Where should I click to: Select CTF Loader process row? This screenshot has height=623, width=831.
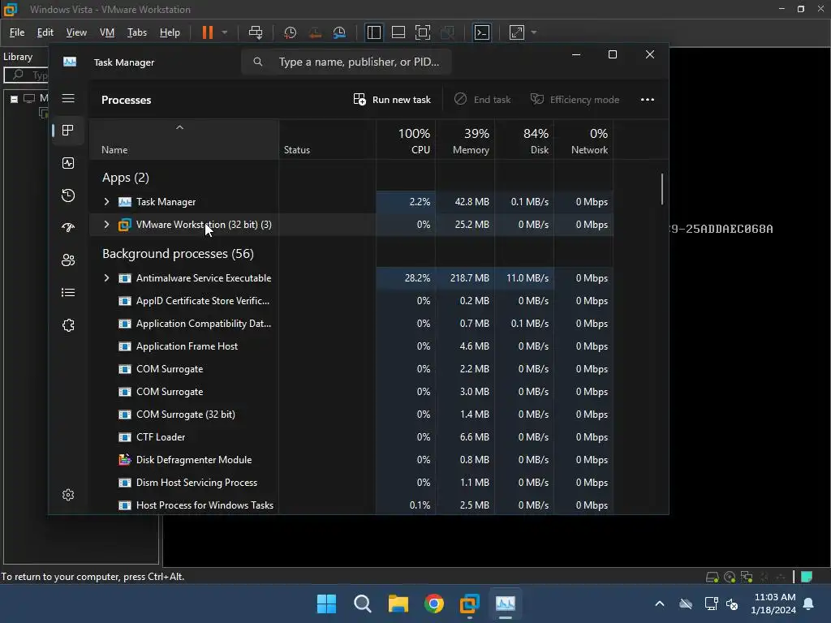351,437
